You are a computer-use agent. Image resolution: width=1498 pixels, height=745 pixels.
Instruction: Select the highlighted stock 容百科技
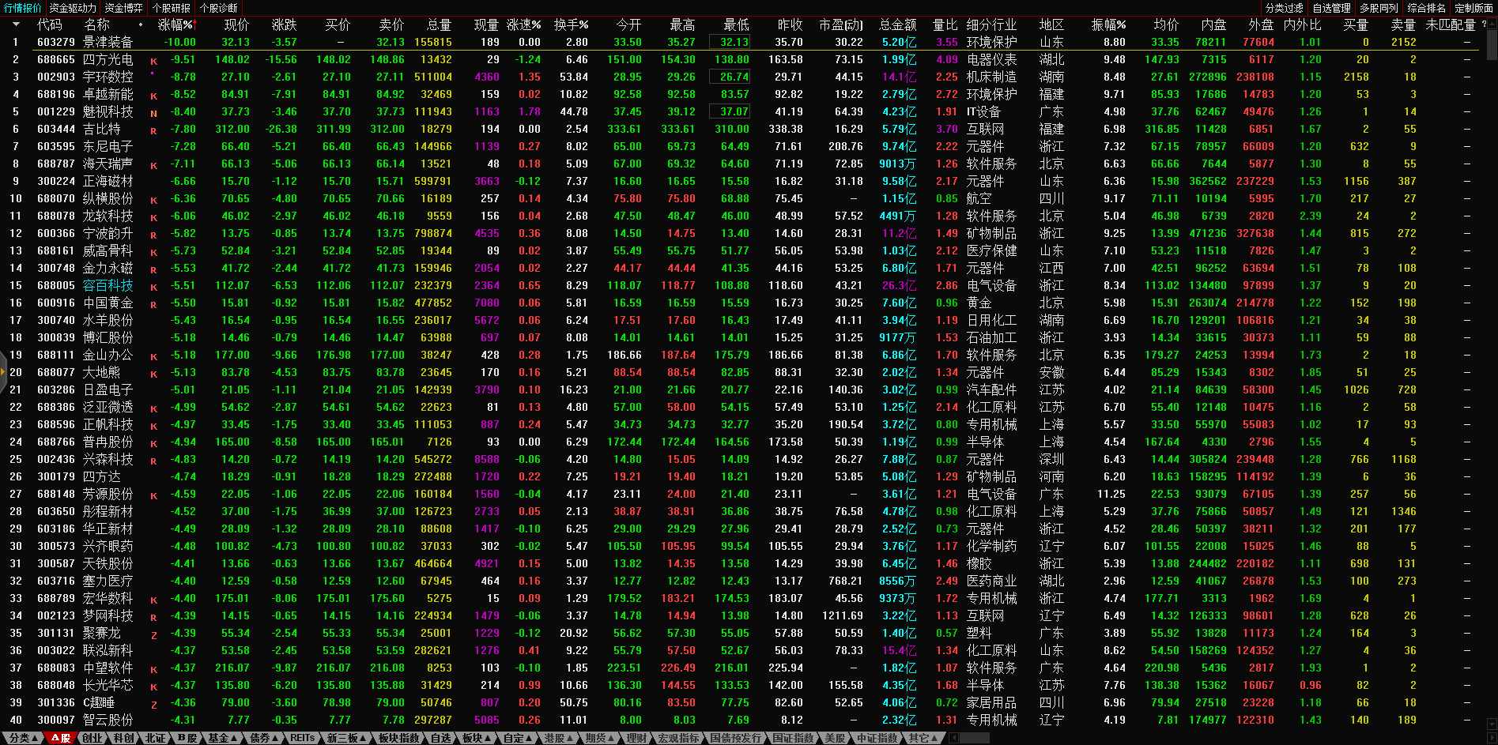108,286
